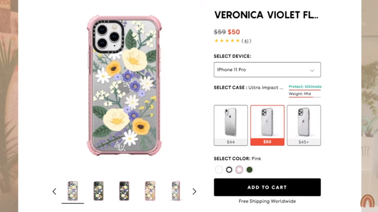Choose the white color swatch
The image size is (378, 212).
tap(219, 170)
